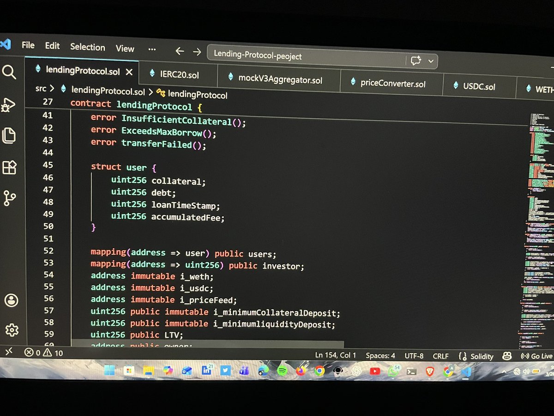Open the Lending-Protocol-peoject command box dropdown
Viewport: 554px width, 416px height.
click(430, 61)
